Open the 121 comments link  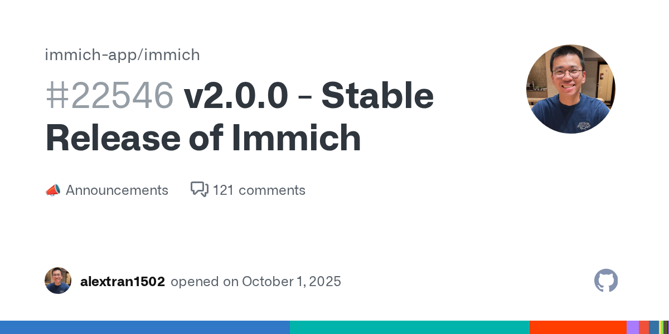(259, 190)
